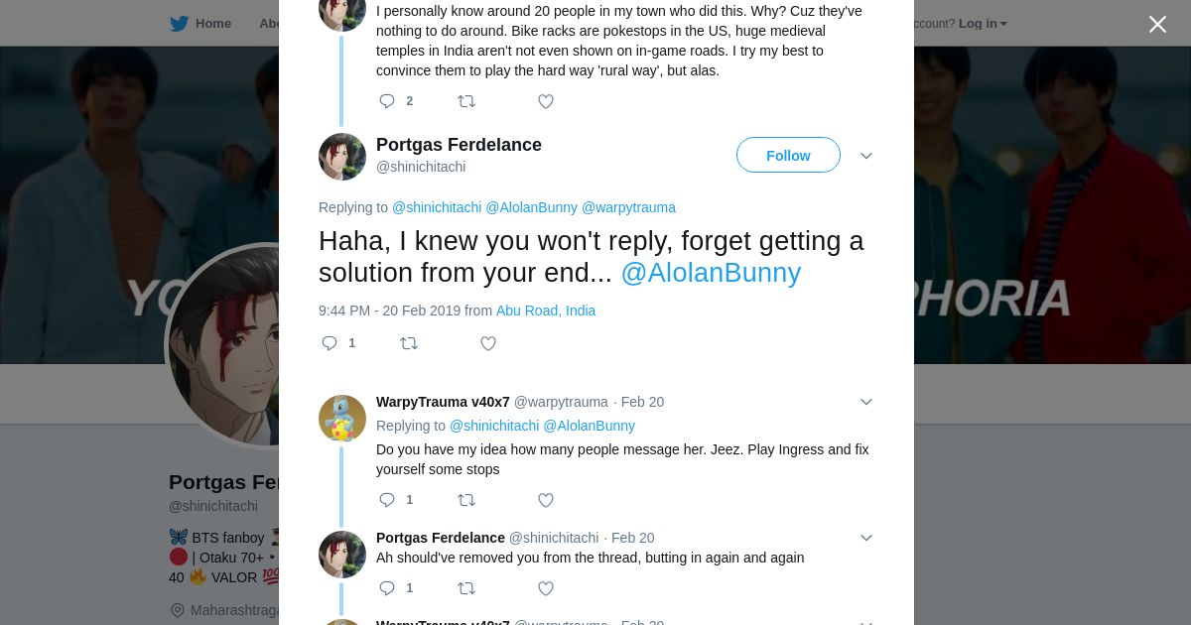Expand more options for the main tweet
1191x625 pixels.
coord(865,156)
